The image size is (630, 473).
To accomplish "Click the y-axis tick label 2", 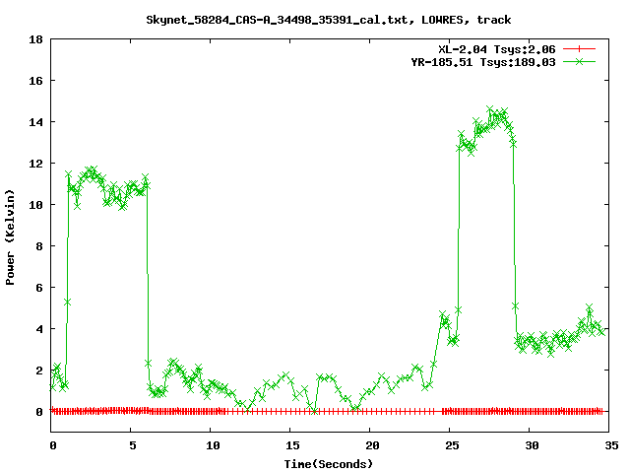I will pos(39,371).
